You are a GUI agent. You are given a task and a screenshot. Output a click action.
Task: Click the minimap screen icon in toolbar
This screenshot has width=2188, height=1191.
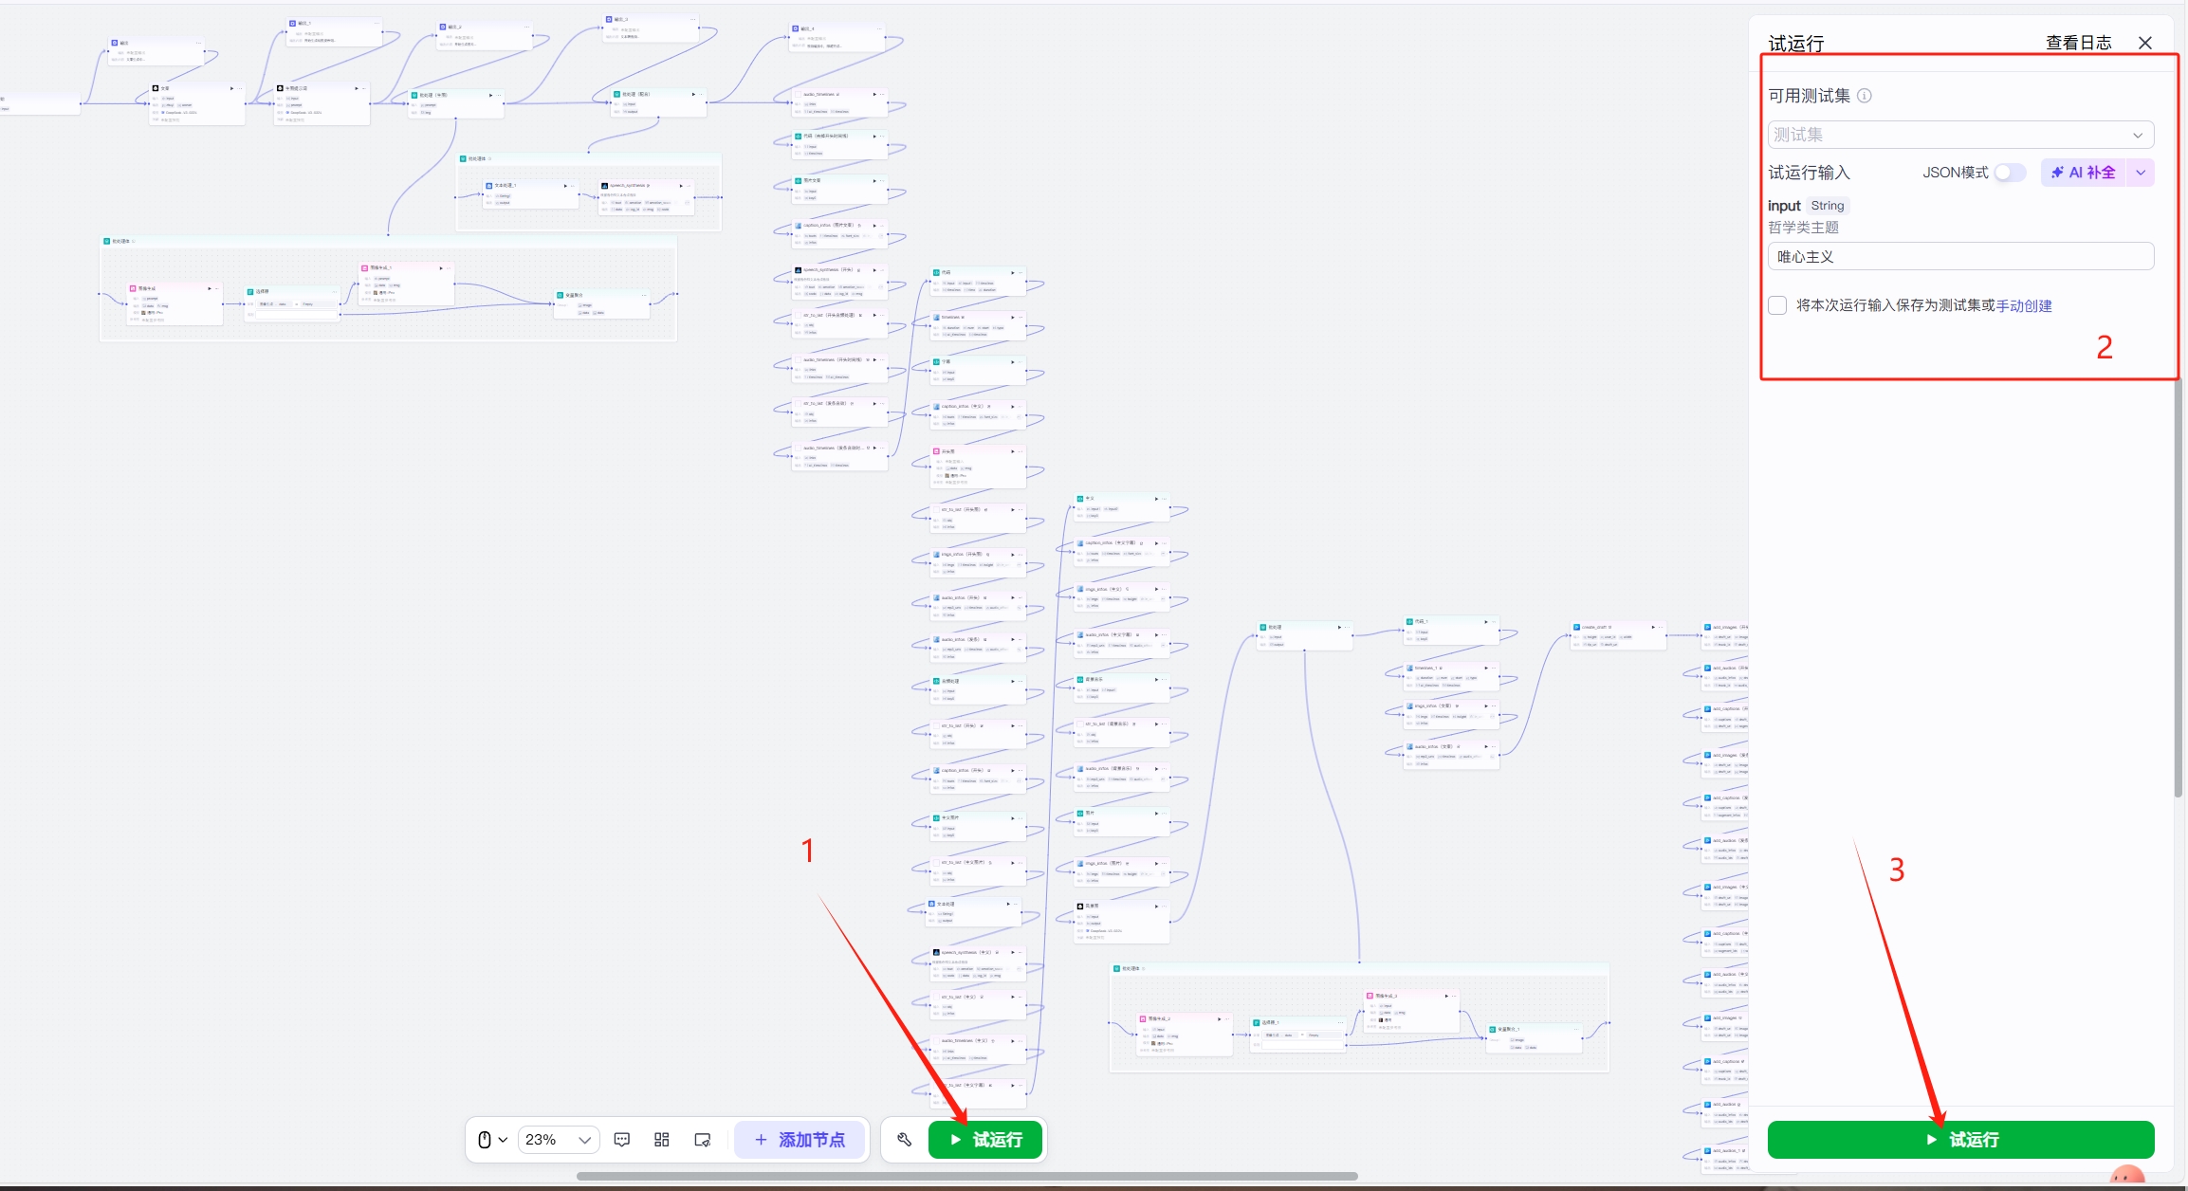pyautogui.click(x=703, y=1140)
